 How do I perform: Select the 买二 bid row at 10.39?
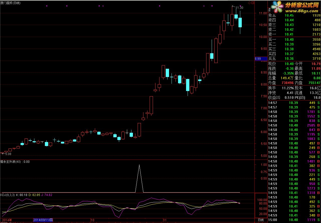(x=294, y=44)
